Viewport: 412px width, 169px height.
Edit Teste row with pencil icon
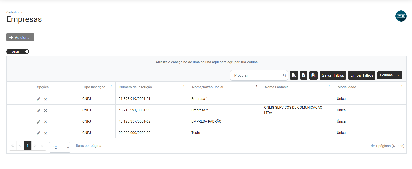click(x=38, y=133)
